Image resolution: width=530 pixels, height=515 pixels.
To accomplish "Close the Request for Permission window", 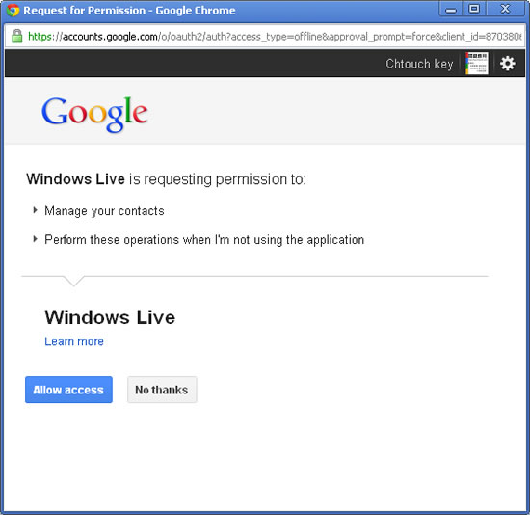I will 505,9.
